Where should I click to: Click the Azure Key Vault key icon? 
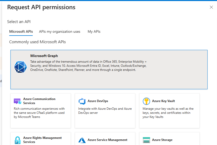[x=146, y=101]
